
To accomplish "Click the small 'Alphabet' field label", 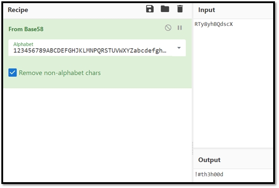I will tap(23, 44).
